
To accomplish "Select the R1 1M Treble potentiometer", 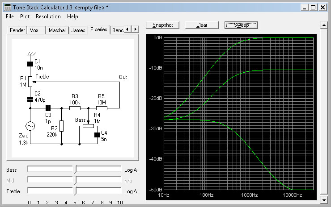I will point(30,81).
